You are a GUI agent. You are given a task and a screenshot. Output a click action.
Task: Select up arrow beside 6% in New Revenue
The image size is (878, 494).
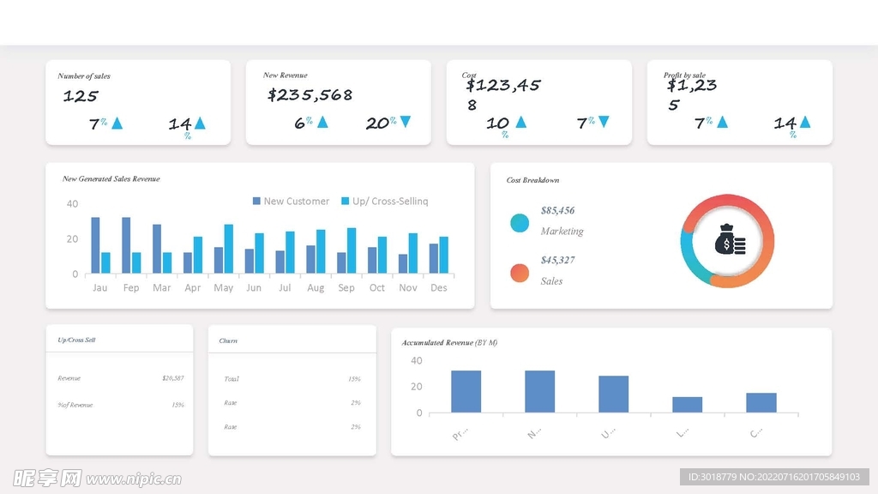pos(322,122)
